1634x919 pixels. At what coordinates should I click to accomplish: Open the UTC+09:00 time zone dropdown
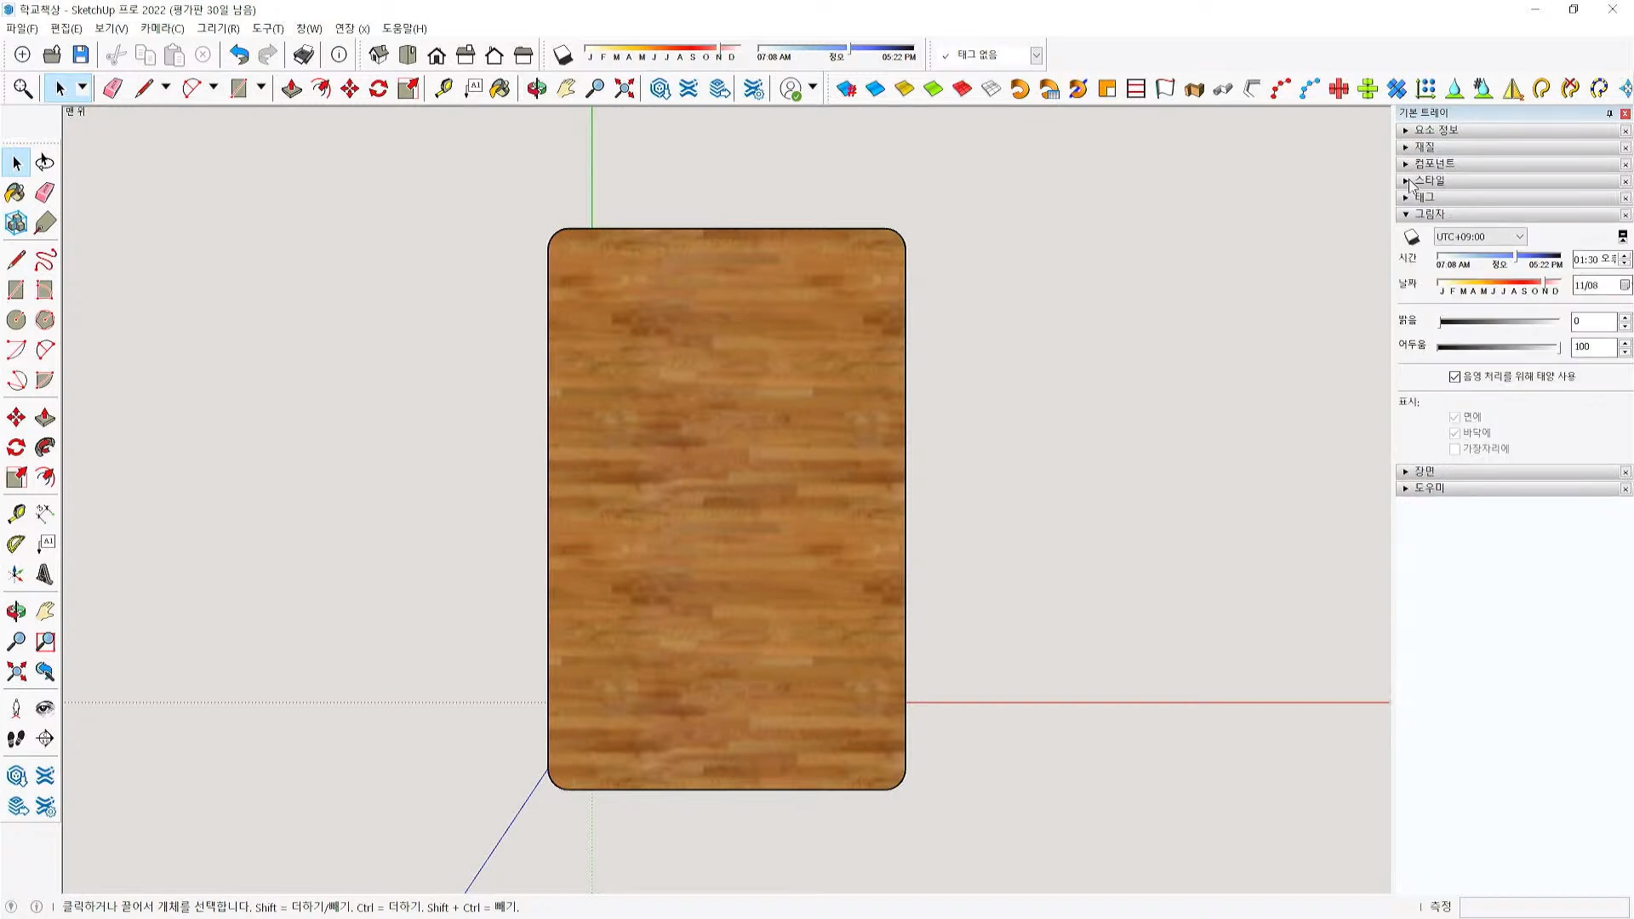(1480, 237)
